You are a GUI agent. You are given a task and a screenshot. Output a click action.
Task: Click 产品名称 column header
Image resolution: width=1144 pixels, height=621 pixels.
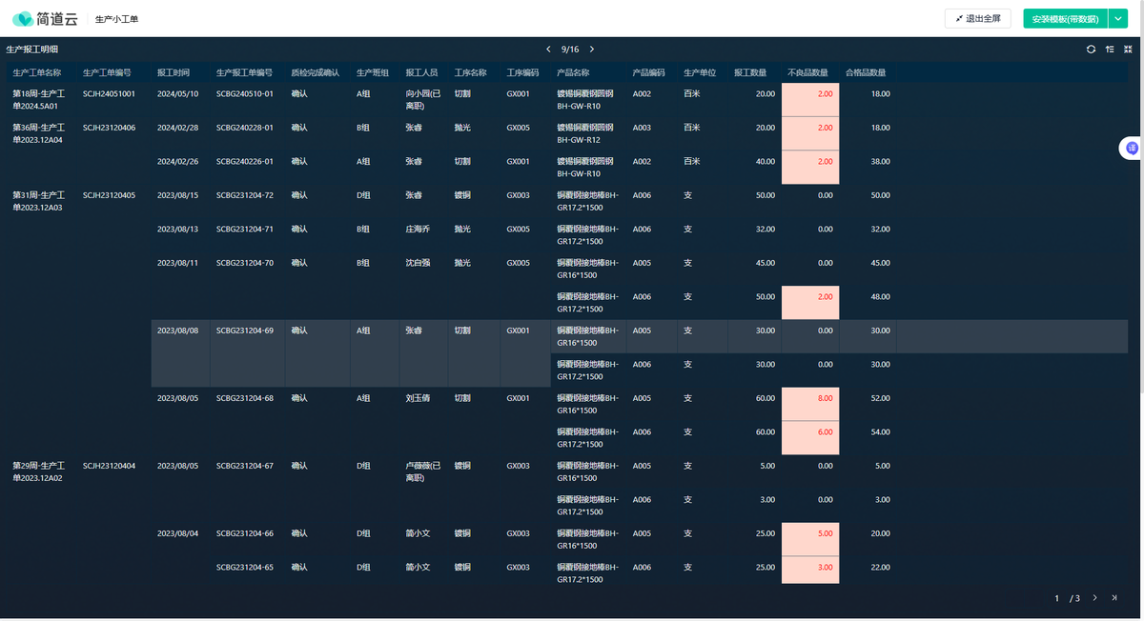(x=573, y=72)
